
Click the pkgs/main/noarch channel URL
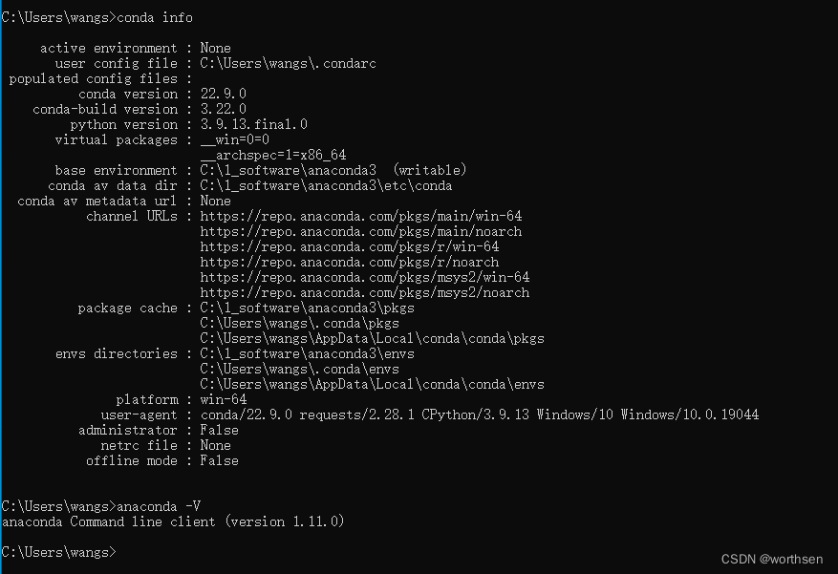[360, 232]
